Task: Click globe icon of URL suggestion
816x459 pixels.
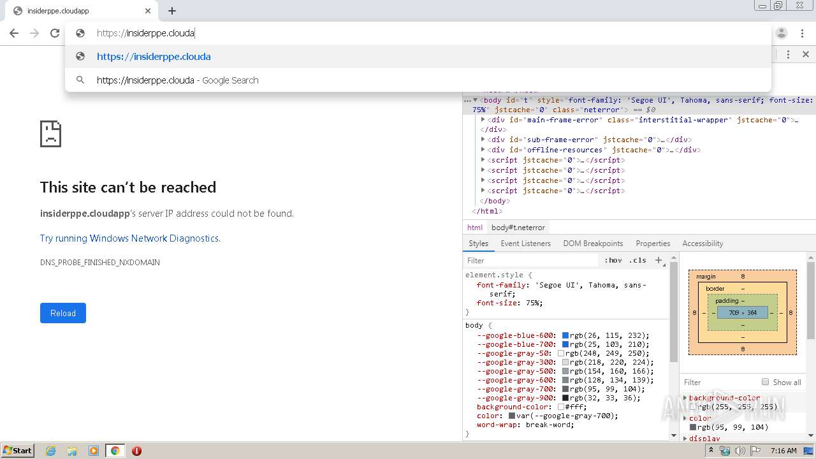Action: point(80,56)
